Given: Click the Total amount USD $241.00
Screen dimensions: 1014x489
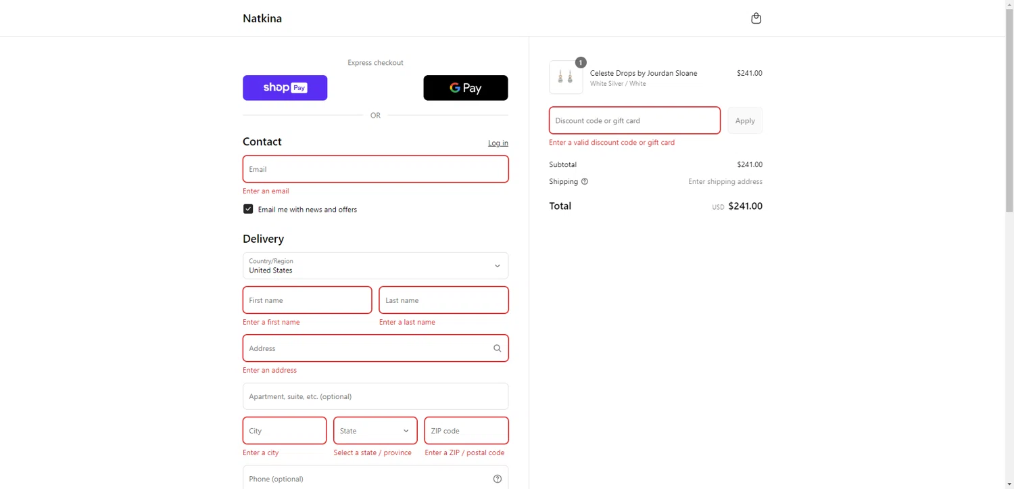Looking at the screenshot, I should click(x=737, y=206).
